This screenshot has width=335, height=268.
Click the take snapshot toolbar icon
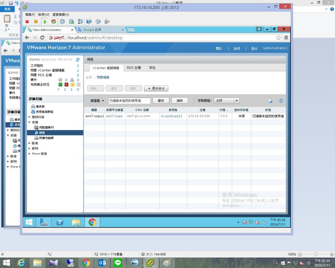click(x=62, y=22)
